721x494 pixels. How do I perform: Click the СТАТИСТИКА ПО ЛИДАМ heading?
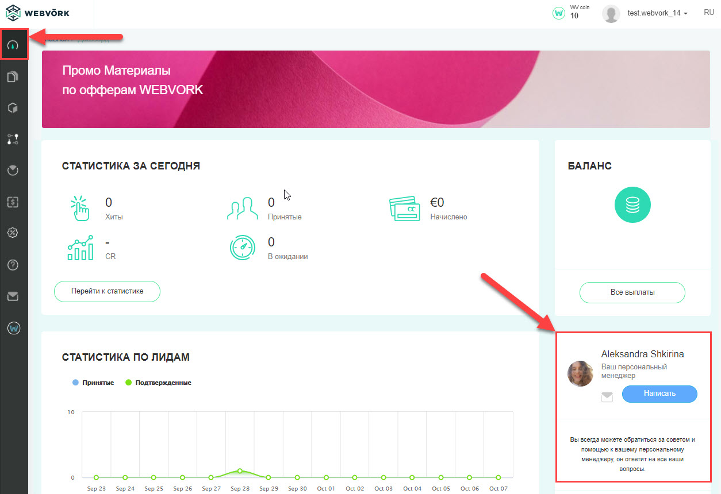tap(126, 357)
